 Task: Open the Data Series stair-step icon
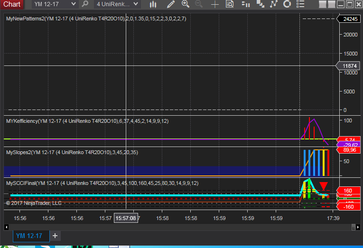point(261,4)
